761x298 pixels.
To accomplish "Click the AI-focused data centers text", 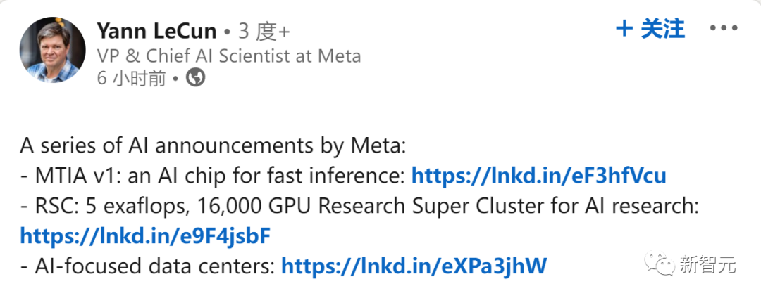I will [x=149, y=266].
